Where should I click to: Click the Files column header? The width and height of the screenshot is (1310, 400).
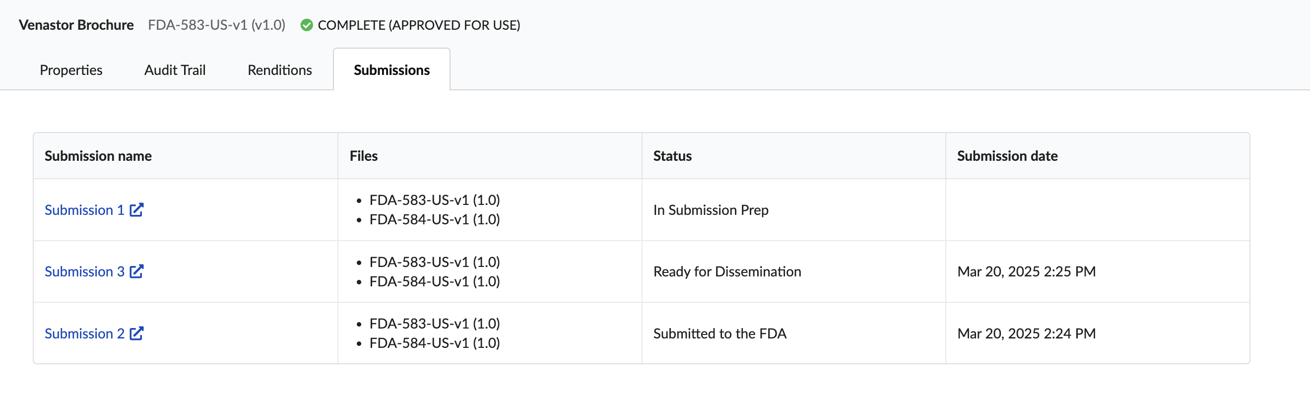pyautogui.click(x=364, y=156)
